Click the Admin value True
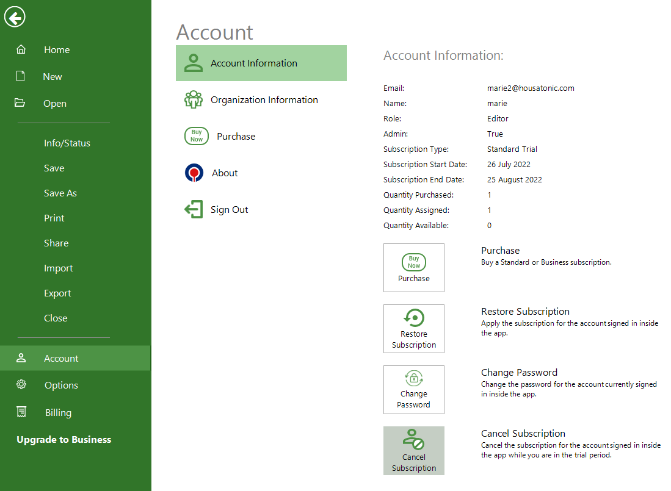 tap(495, 134)
